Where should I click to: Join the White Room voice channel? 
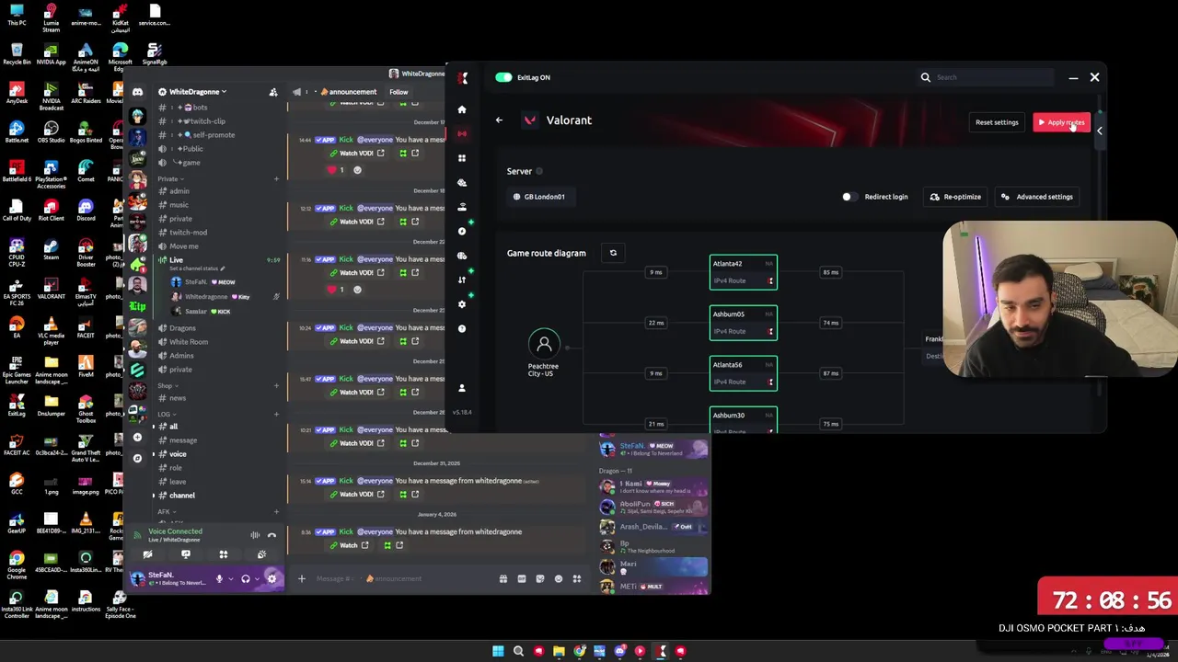coord(188,342)
